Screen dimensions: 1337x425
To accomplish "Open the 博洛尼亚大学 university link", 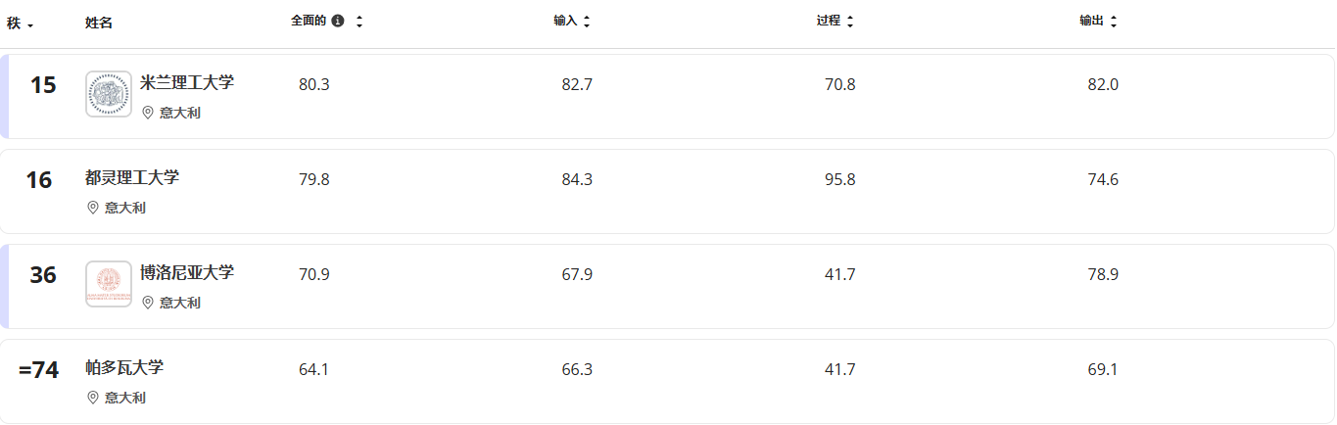I will pyautogui.click(x=187, y=272).
